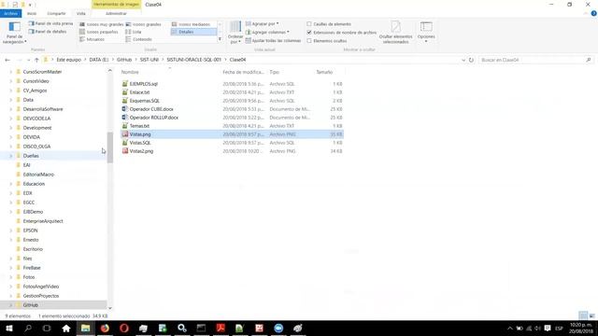Go up one folder level

pyautogui.click(x=36, y=60)
